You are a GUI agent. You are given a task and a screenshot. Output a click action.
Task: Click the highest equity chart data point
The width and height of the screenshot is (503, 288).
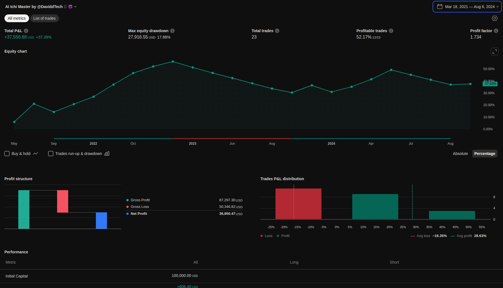173,62
